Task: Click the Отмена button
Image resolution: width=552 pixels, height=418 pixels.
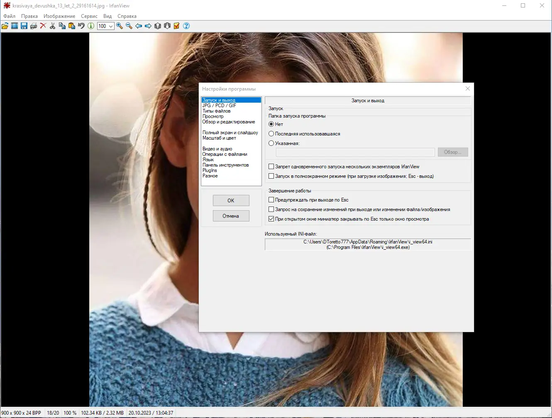Action: (x=231, y=216)
